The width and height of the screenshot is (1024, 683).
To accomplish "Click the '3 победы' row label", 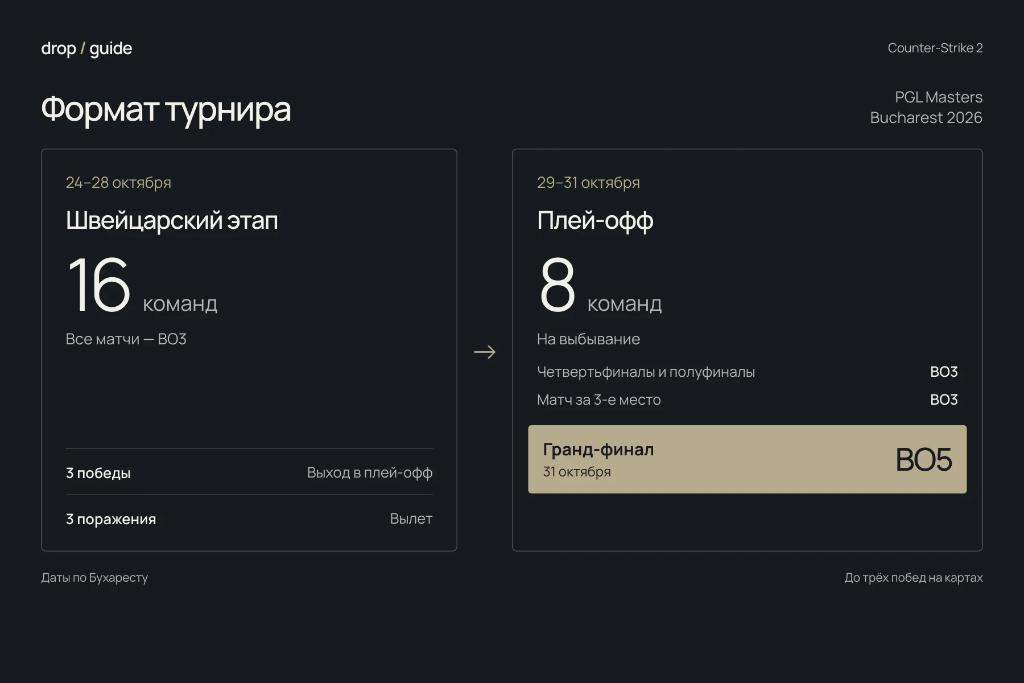I will [98, 473].
